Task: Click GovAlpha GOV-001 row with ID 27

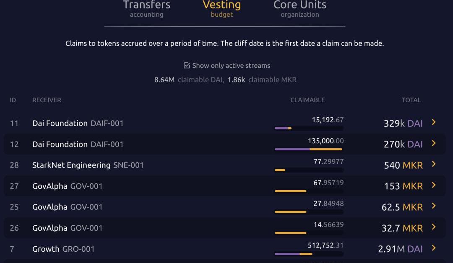Action: pyautogui.click(x=224, y=186)
